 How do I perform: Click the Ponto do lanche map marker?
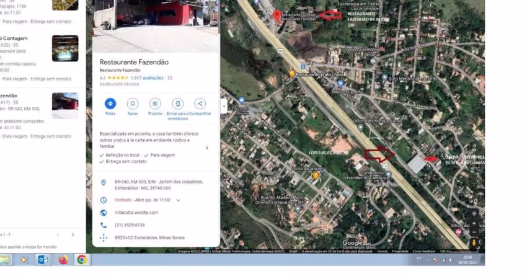(x=315, y=175)
